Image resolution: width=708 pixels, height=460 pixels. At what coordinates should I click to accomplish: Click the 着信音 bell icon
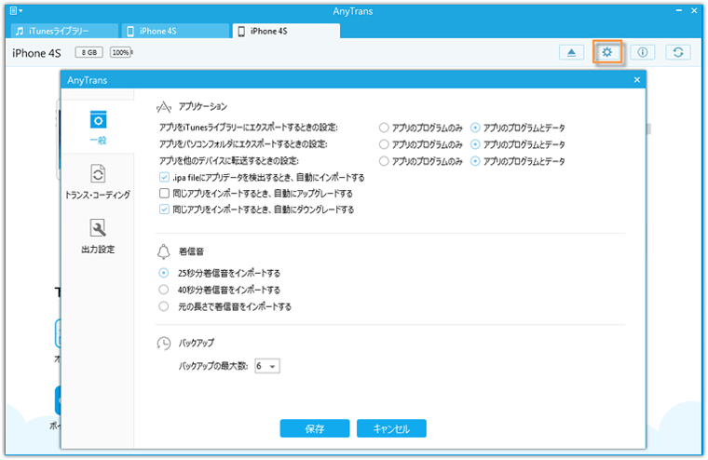163,252
